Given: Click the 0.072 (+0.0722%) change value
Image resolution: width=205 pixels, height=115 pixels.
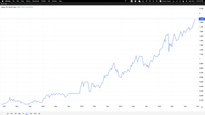Looking at the screenshot, I should click(27, 7).
